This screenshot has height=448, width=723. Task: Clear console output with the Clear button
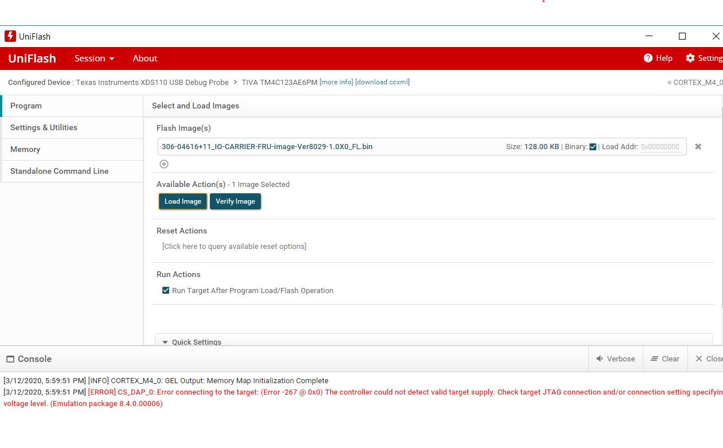[665, 359]
